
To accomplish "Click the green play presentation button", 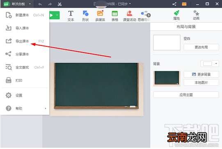I will (52, 15).
